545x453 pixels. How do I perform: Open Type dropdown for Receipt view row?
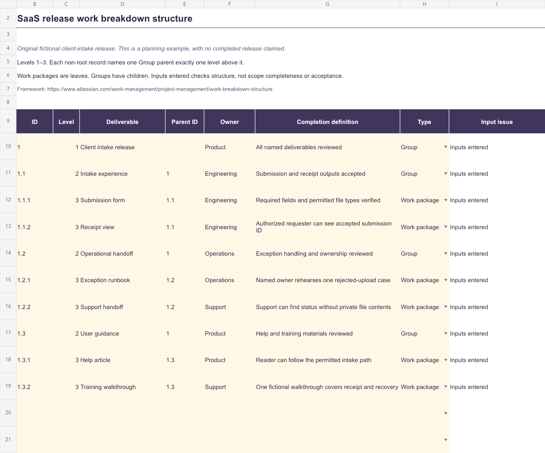(445, 227)
